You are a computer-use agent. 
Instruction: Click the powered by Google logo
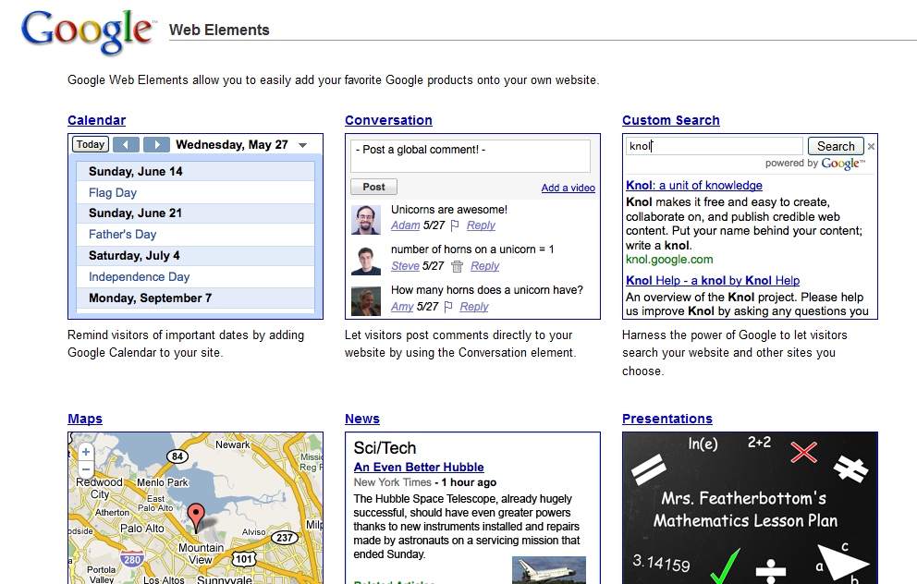(x=842, y=164)
